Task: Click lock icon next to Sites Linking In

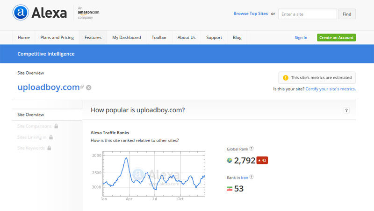Action: [51, 137]
